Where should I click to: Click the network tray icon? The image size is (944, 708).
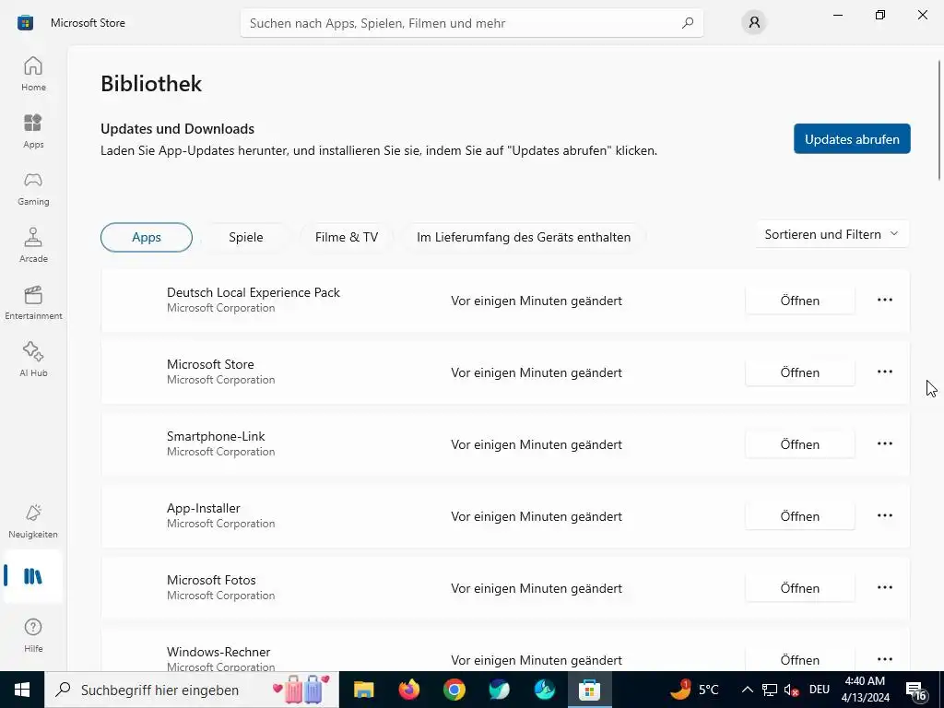click(770, 690)
